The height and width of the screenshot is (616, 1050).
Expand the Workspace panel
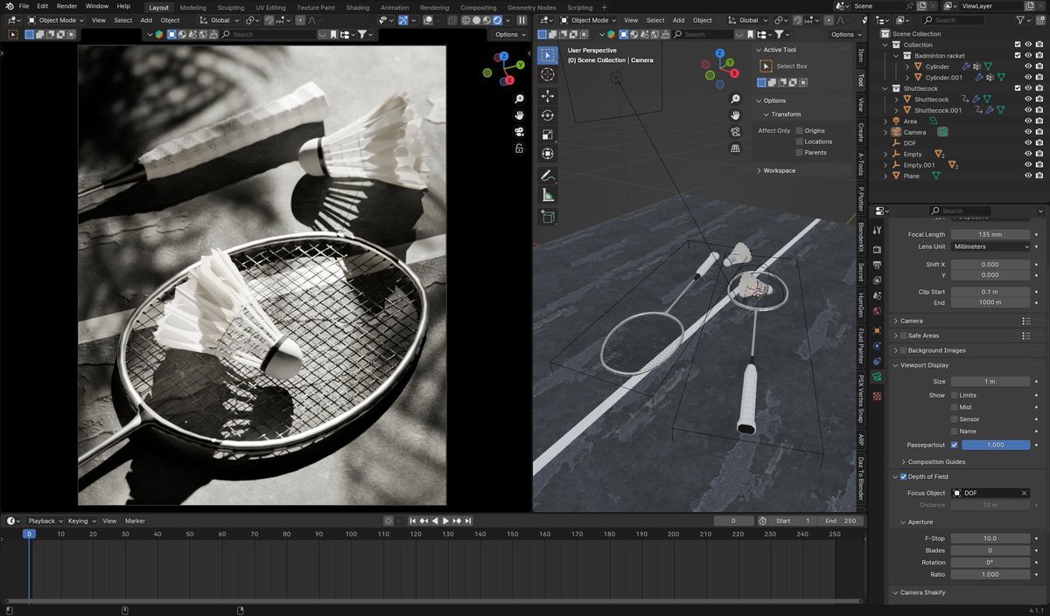[779, 170]
